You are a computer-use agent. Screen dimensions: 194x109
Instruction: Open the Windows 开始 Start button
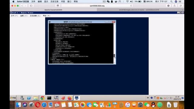[x=13, y=98]
